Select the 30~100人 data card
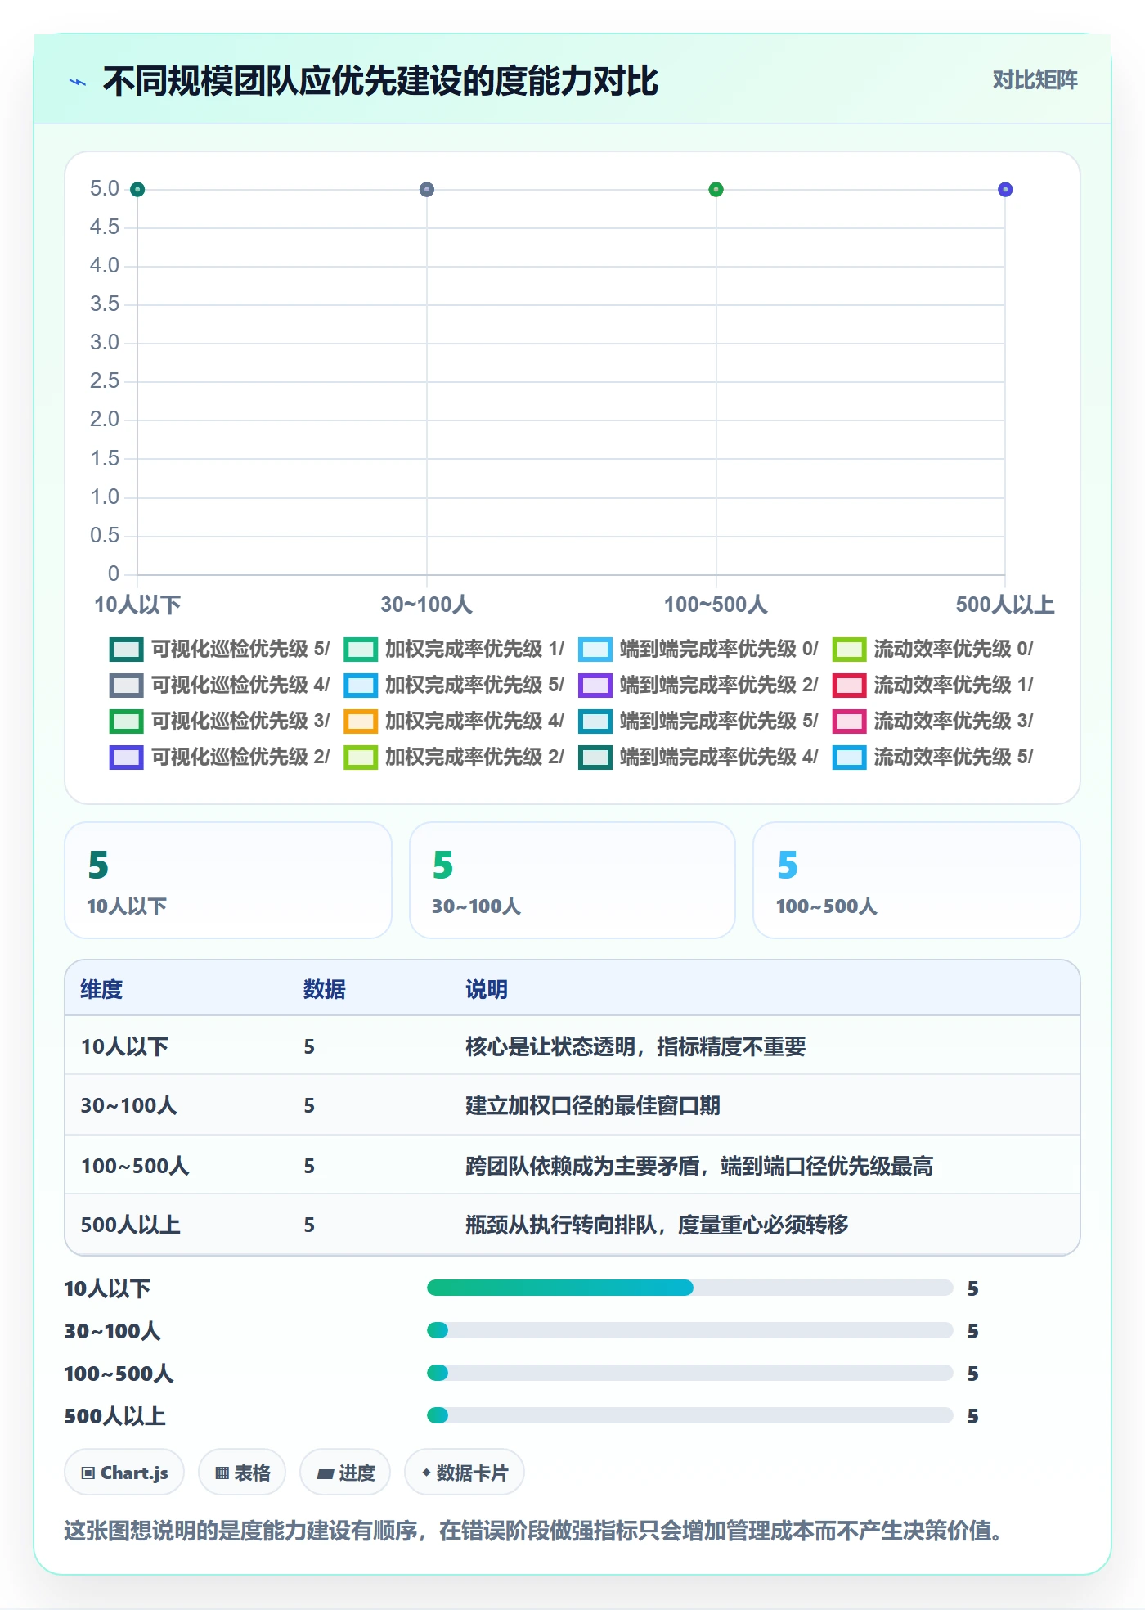Screen dimensions: 1145x1610 coord(572,880)
